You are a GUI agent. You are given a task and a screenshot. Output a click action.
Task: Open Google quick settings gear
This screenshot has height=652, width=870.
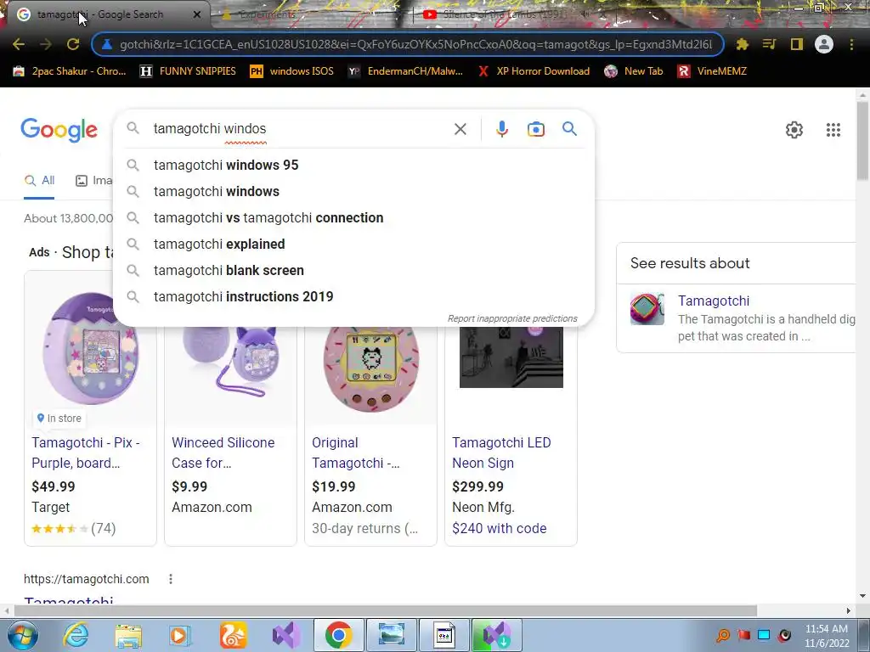[794, 130]
